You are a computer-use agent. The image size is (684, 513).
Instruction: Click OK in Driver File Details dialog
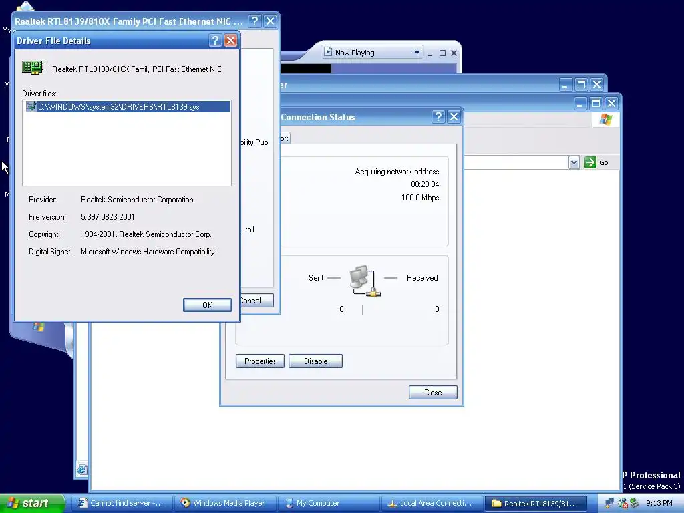click(x=207, y=305)
